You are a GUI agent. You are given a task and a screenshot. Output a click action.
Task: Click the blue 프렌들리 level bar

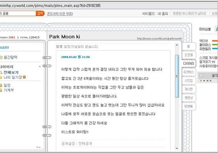click(215, 48)
